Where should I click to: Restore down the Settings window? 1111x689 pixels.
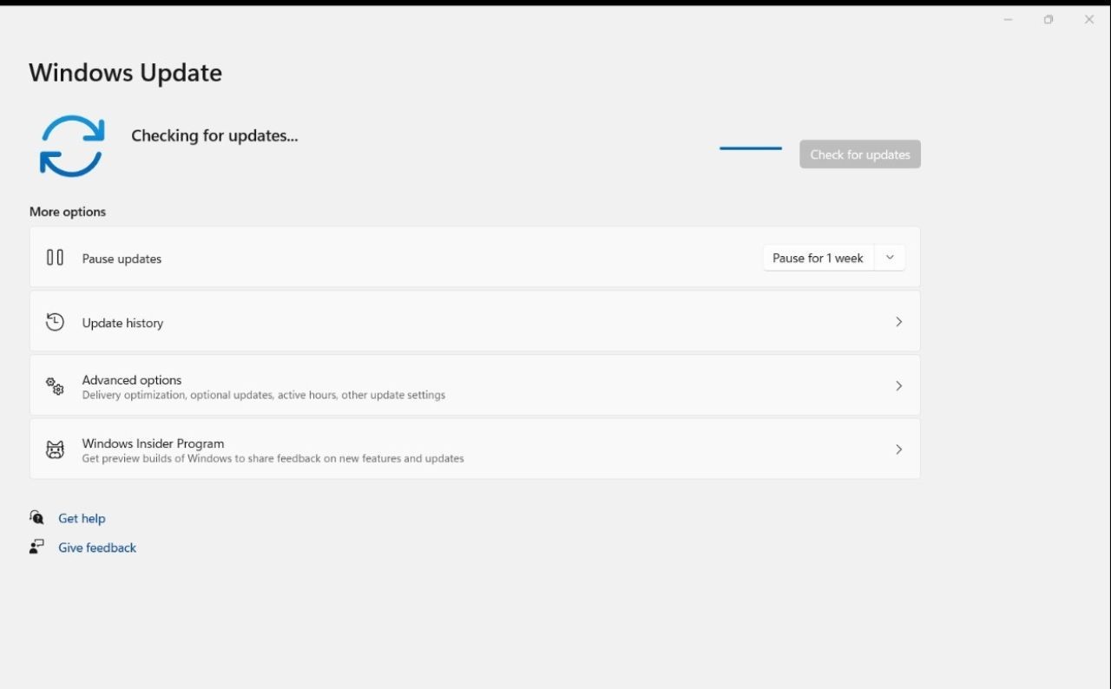tap(1049, 20)
